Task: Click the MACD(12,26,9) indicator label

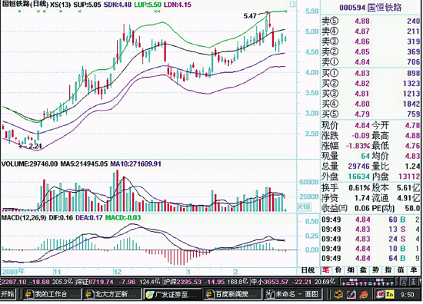Action: [24, 217]
